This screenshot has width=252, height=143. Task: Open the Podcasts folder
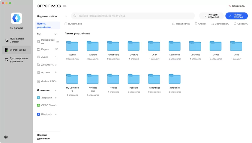pos(133,79)
